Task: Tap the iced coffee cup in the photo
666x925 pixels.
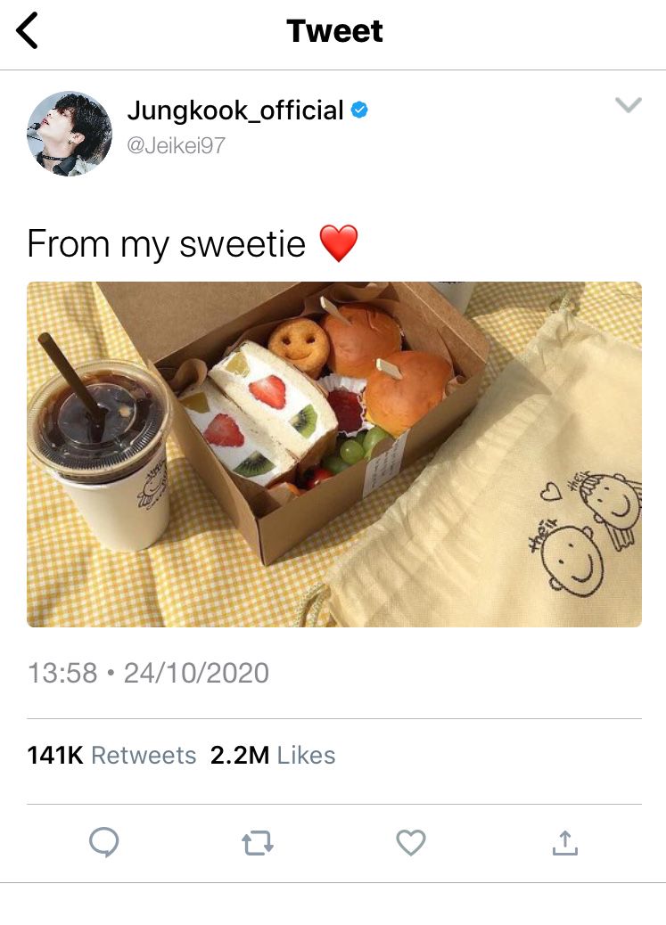Action: [x=101, y=448]
